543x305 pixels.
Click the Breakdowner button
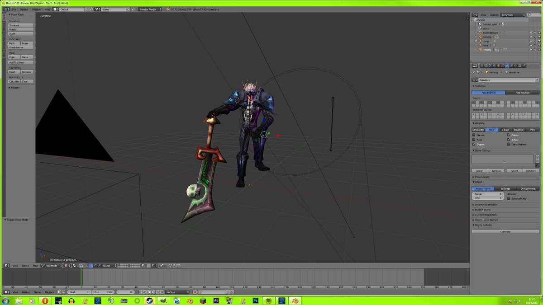21,47
